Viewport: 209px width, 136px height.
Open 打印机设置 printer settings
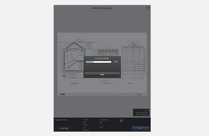64,128
